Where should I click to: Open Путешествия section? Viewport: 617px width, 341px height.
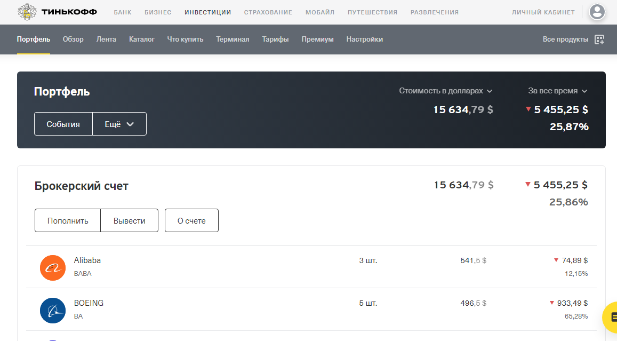373,12
